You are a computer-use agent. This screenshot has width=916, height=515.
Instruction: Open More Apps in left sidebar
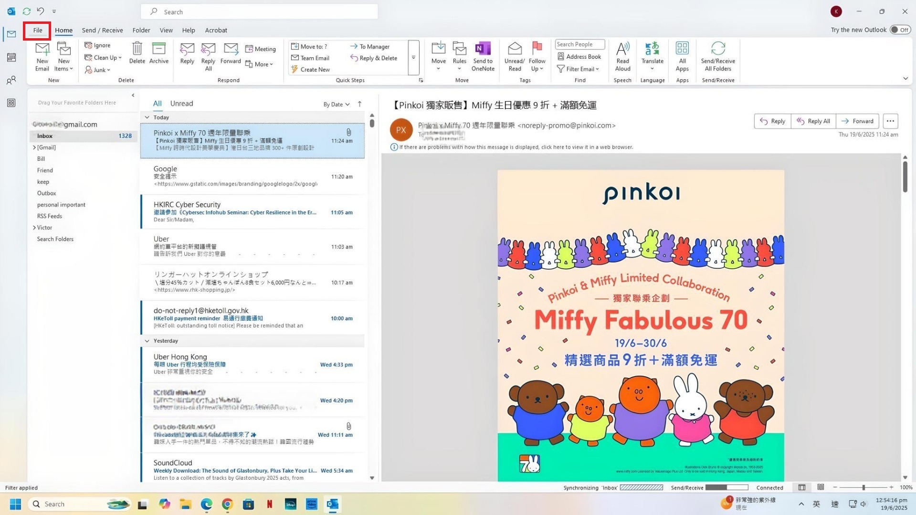(x=11, y=103)
